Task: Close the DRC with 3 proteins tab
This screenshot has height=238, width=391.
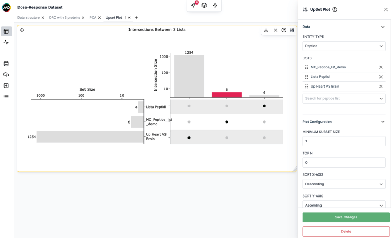Action: click(x=83, y=18)
